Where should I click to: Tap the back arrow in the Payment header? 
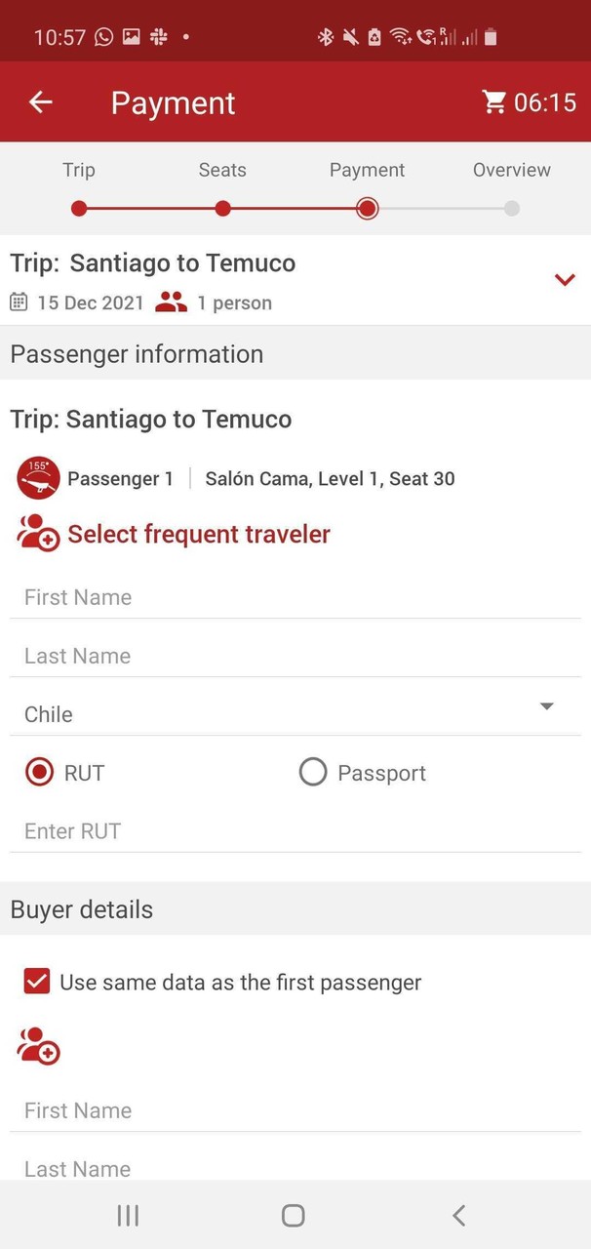pos(40,101)
